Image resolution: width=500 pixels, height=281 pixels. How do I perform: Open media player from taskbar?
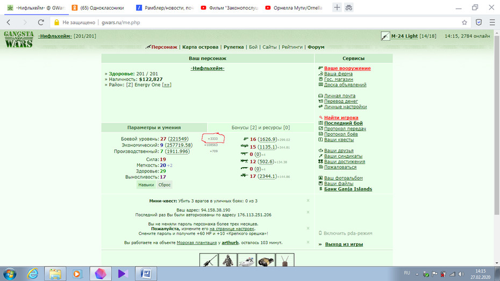click(77, 273)
